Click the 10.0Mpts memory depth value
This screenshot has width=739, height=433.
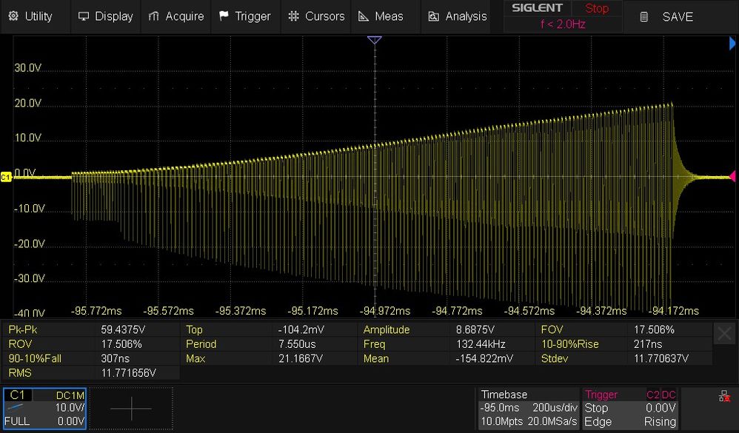tap(501, 422)
